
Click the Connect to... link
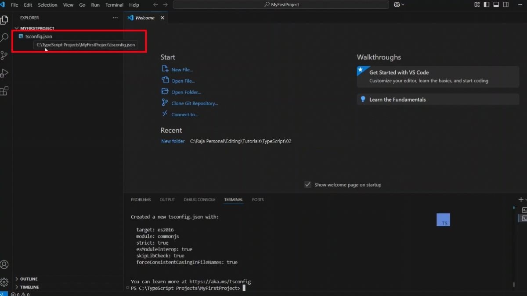[184, 114]
